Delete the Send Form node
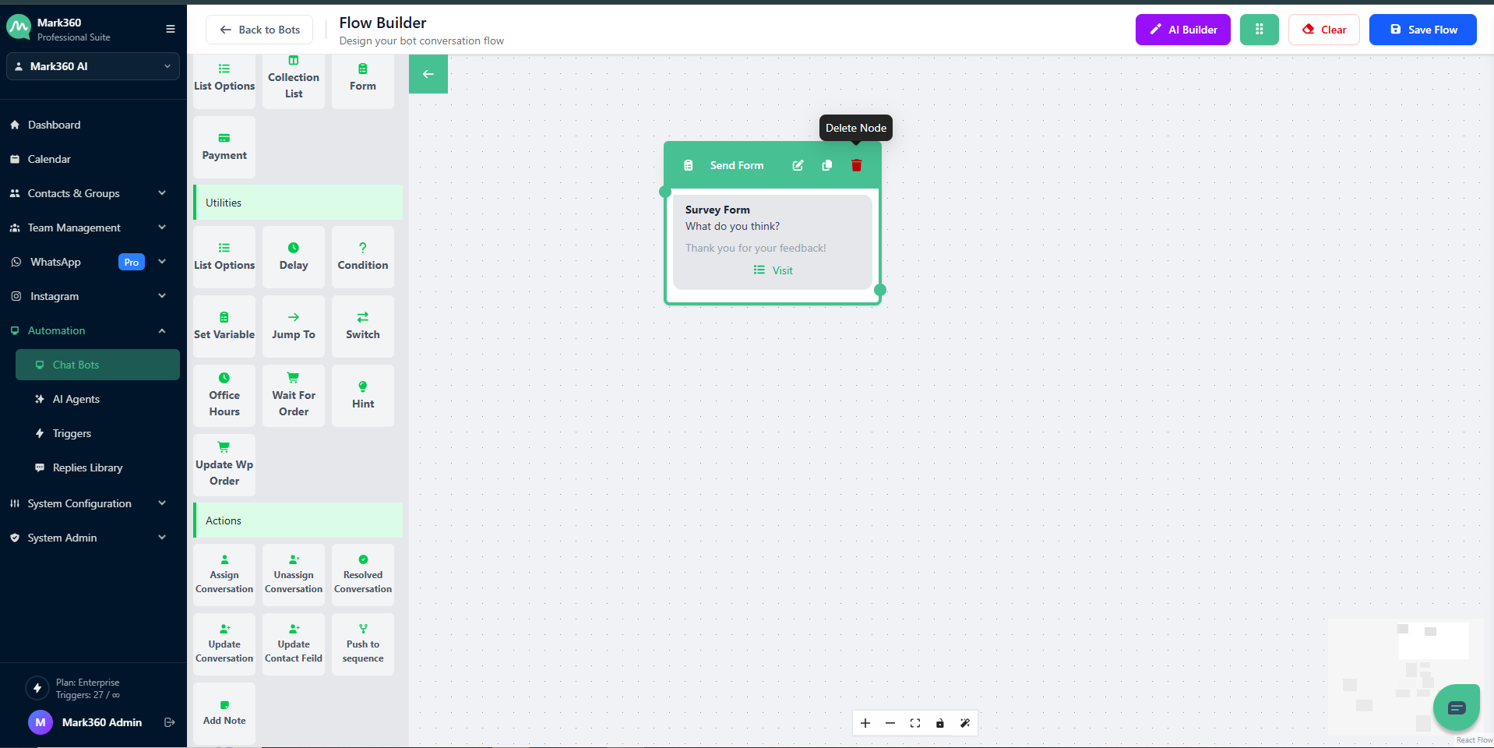 856,165
